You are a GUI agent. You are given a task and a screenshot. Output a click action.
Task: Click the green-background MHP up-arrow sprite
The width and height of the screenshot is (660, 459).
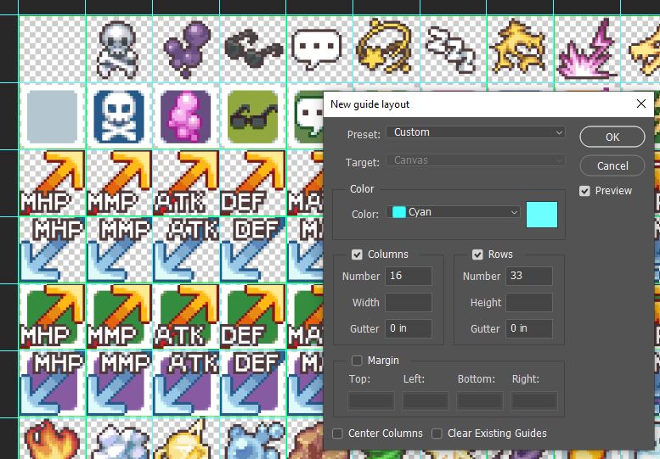[52, 317]
